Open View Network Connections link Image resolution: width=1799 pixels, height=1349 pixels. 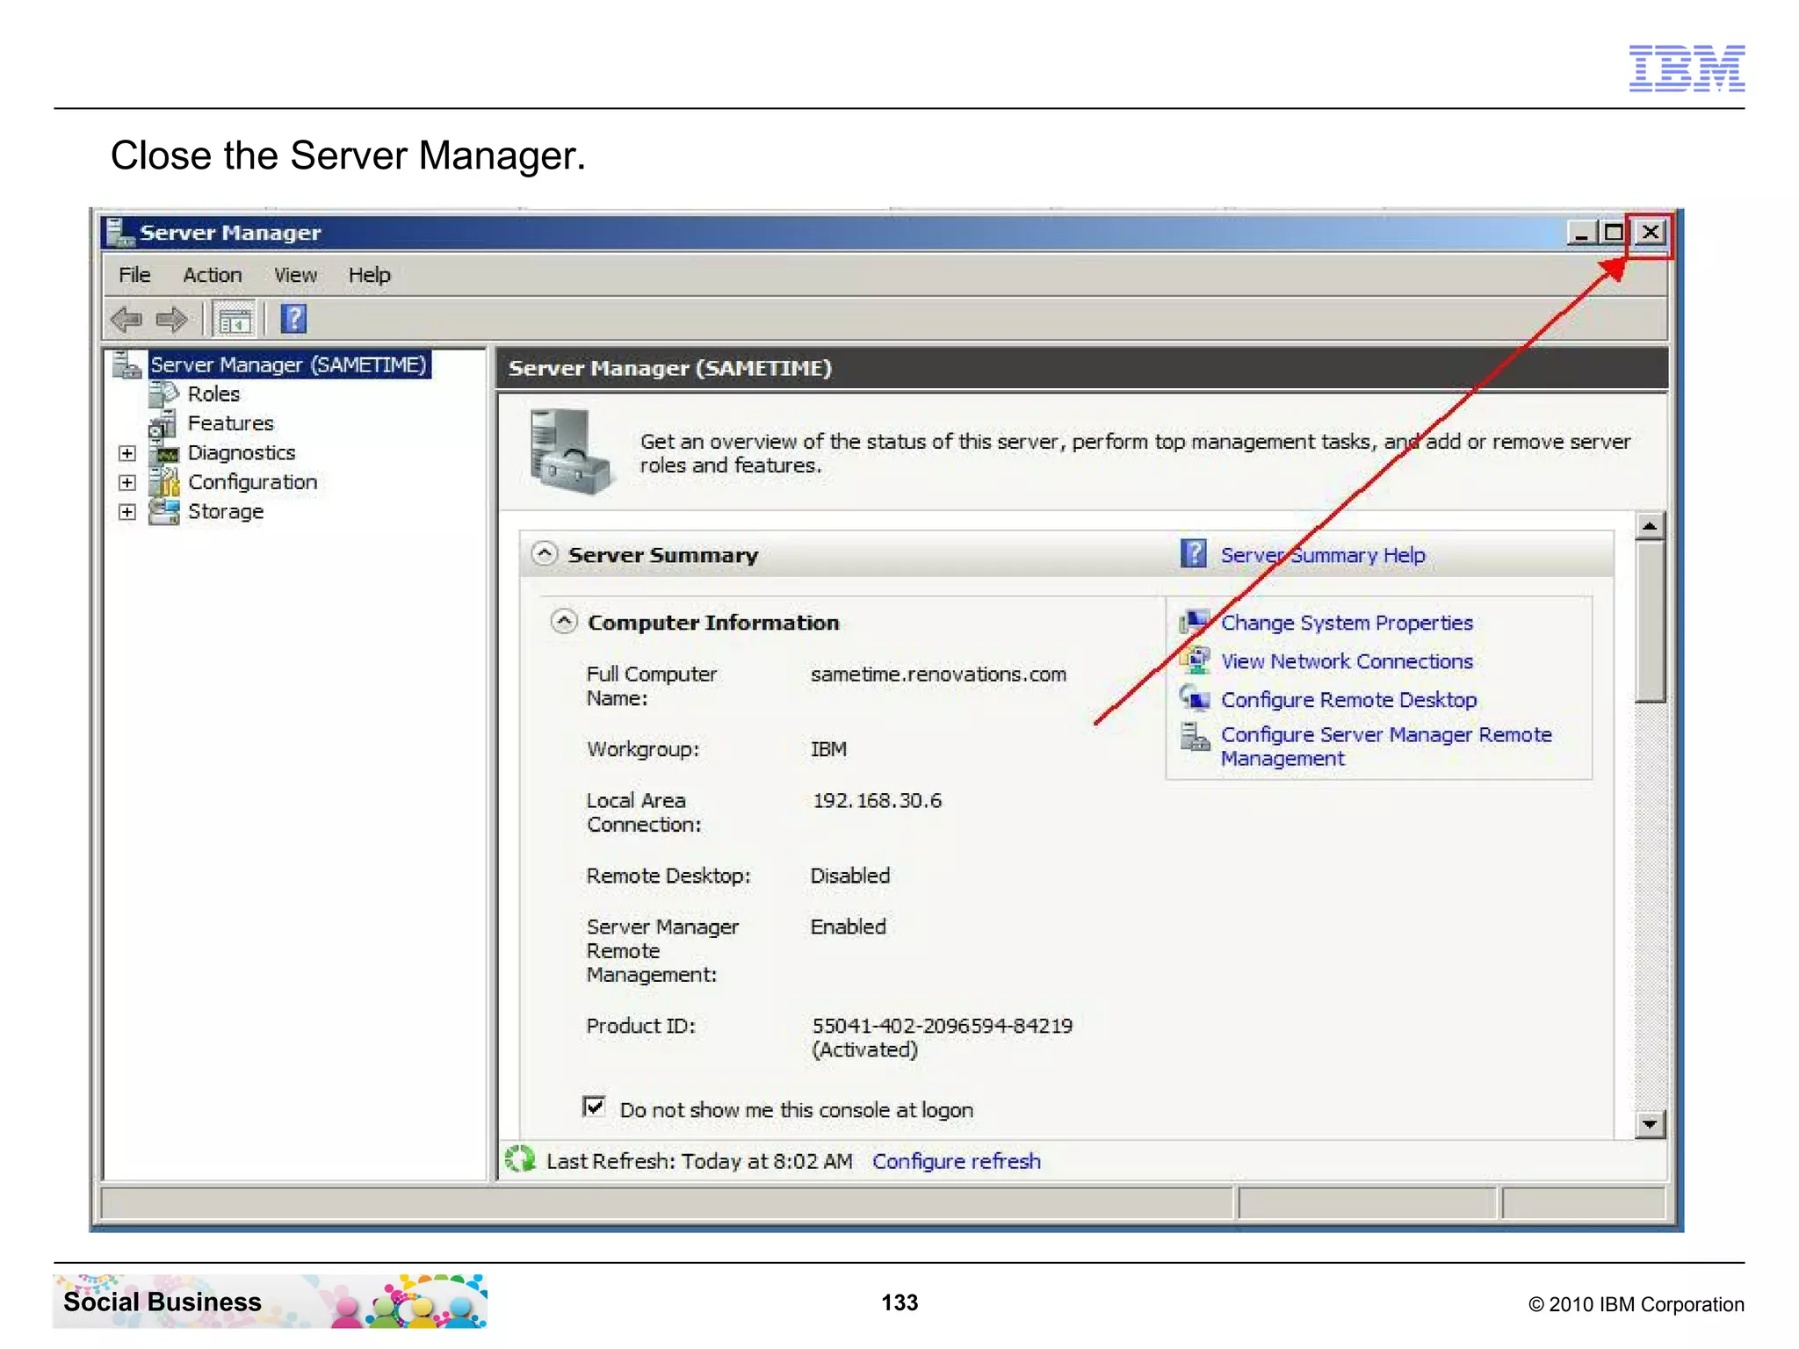(x=1347, y=661)
